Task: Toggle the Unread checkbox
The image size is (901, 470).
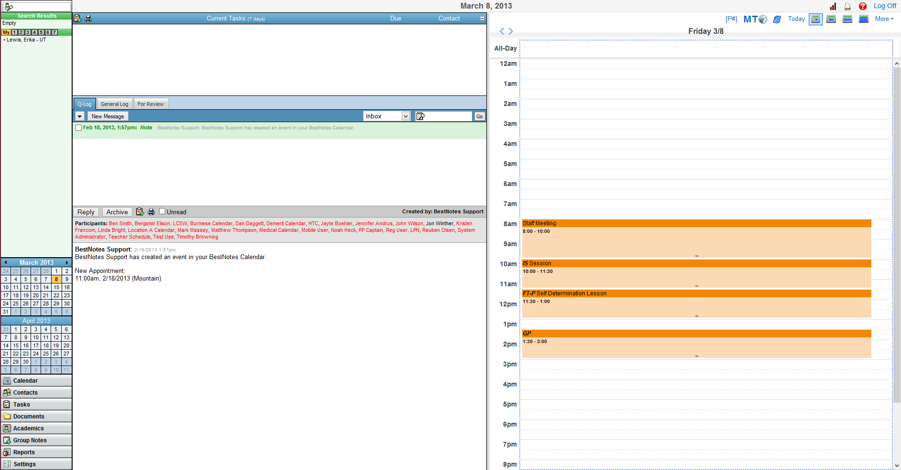Action: 162,211
